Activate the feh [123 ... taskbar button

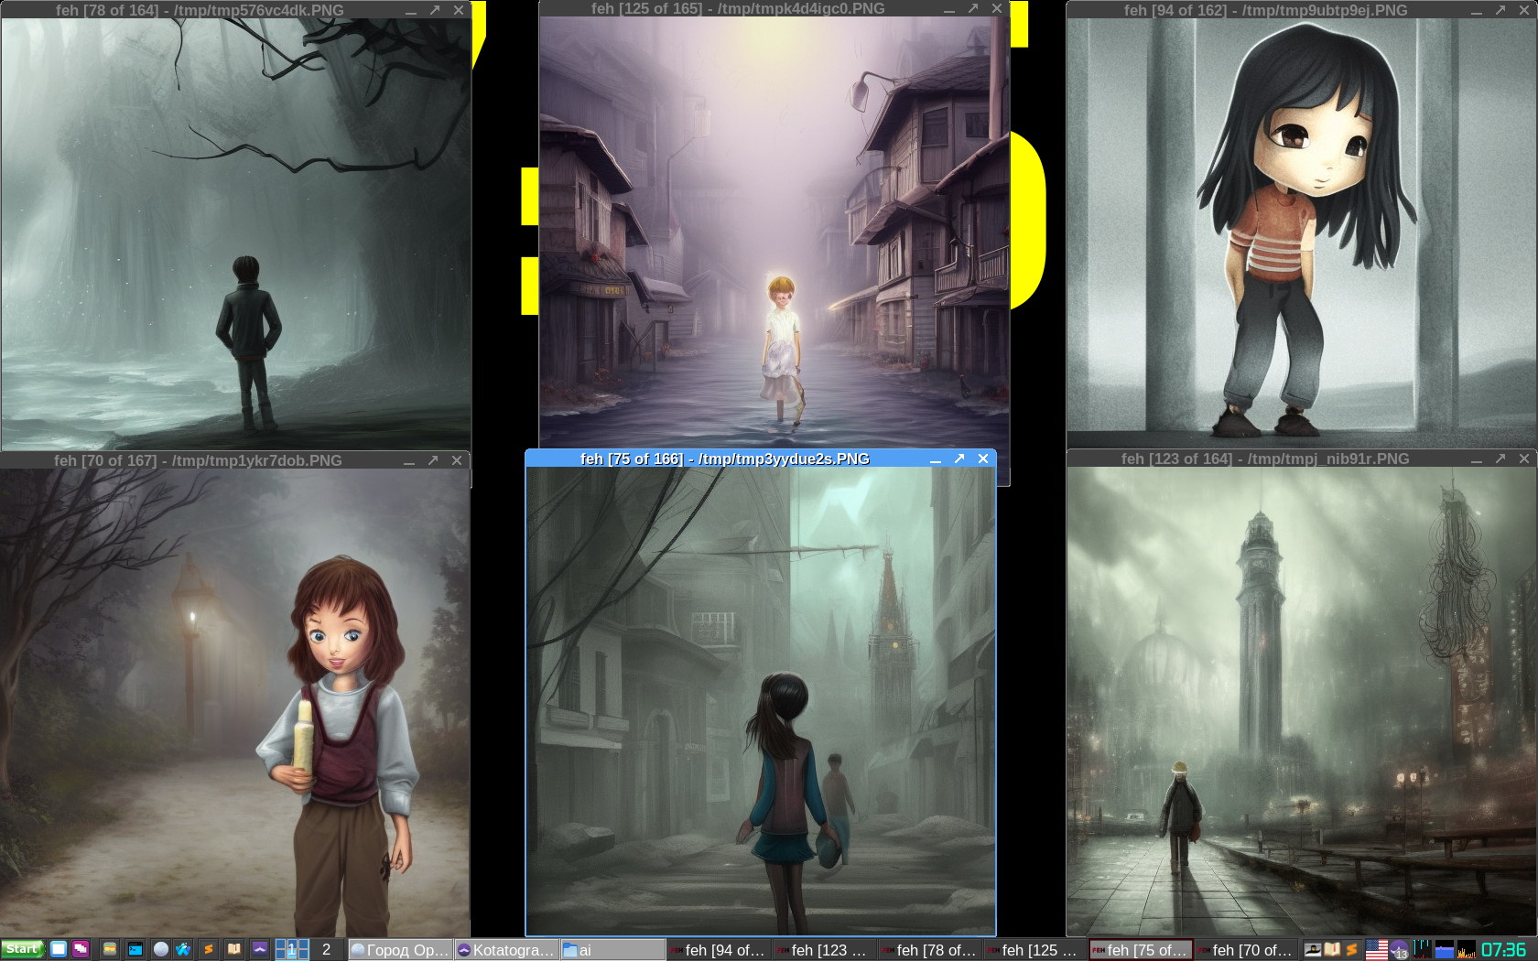(825, 950)
